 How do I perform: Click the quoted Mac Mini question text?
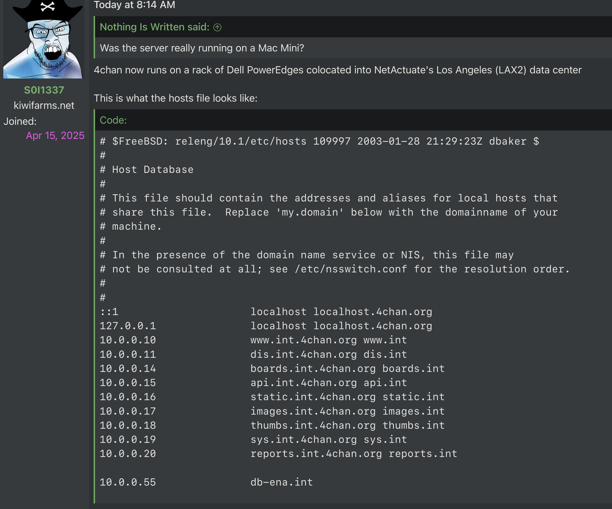point(202,48)
